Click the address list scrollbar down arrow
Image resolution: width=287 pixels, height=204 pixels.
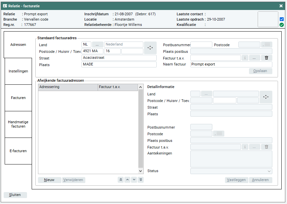coord(141,171)
